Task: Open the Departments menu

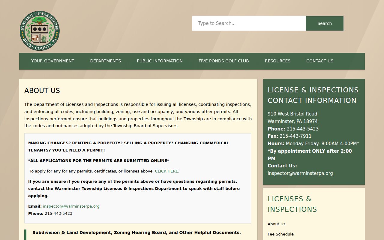Action: [106, 61]
